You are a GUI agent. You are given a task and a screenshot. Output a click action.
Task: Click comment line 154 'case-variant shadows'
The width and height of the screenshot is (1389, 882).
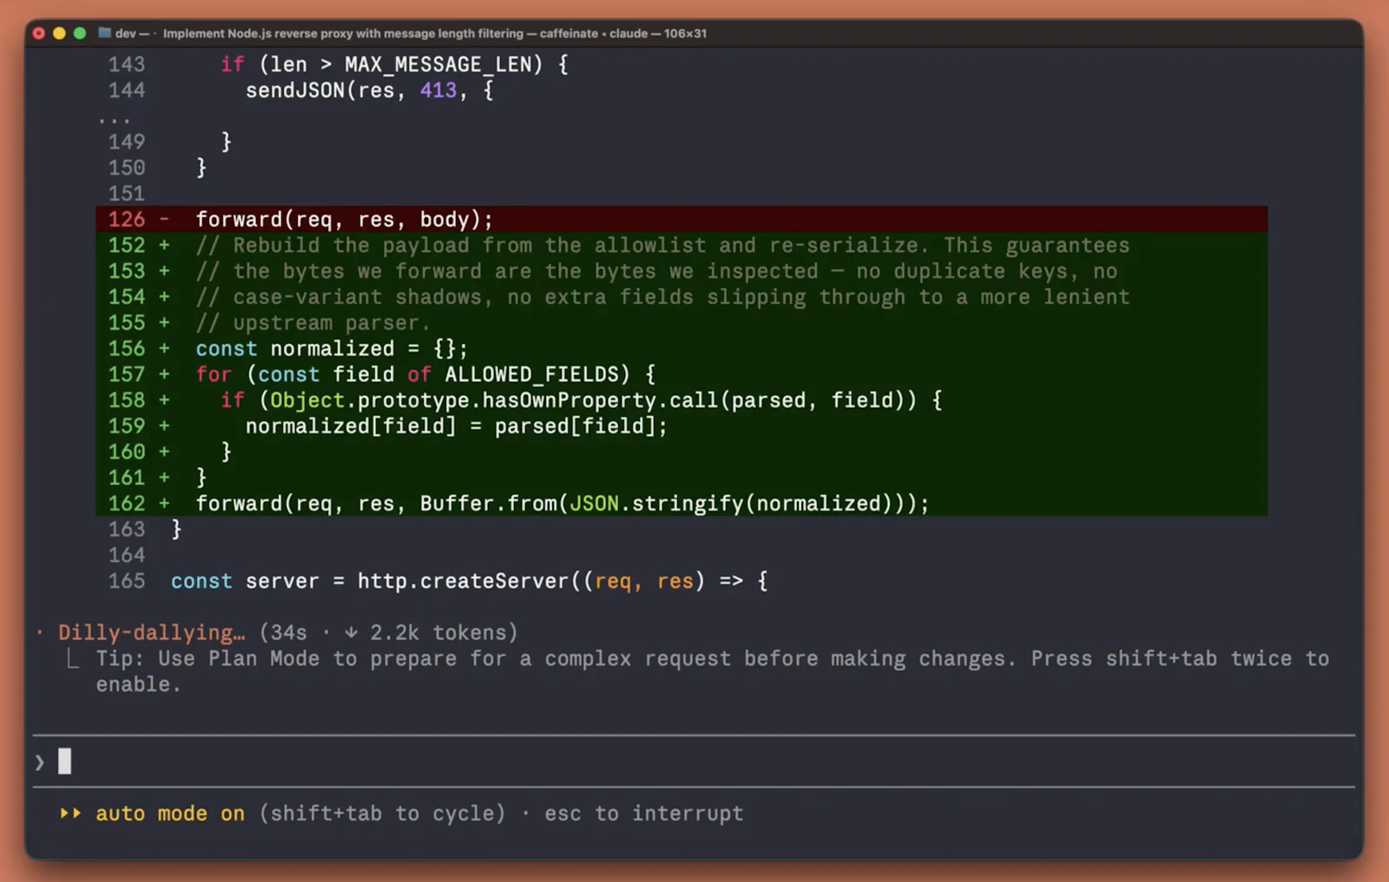[x=662, y=297]
